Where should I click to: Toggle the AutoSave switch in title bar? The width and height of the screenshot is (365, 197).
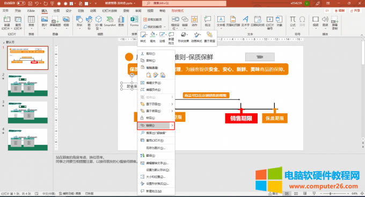(x=21, y=3)
